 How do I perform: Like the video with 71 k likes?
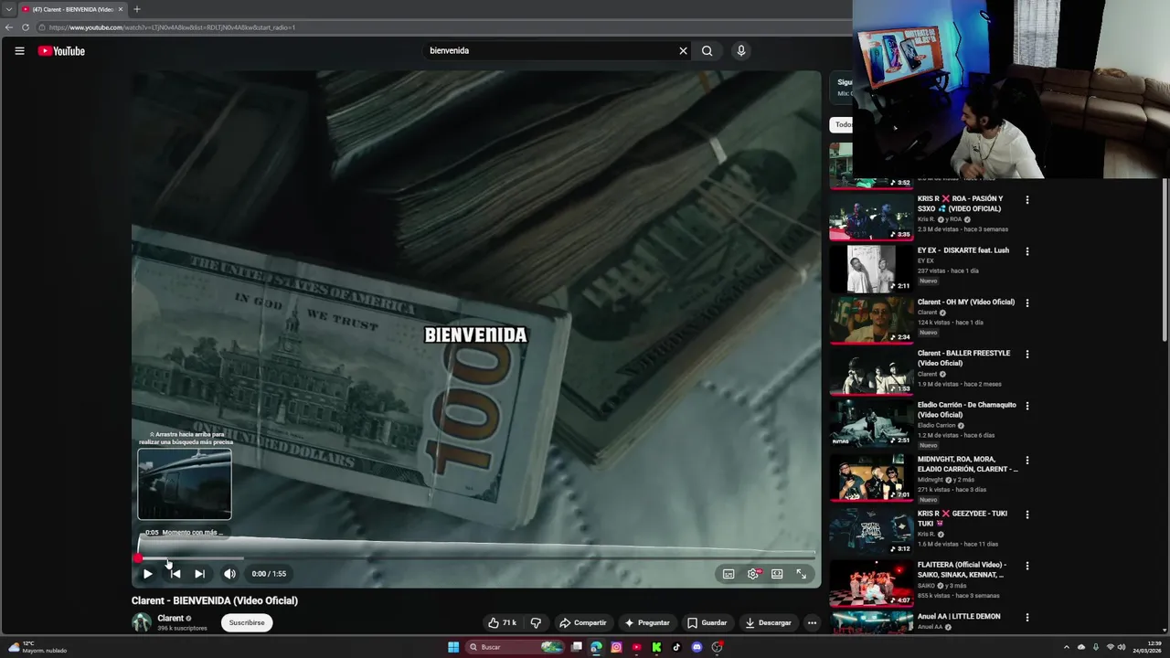click(x=502, y=622)
